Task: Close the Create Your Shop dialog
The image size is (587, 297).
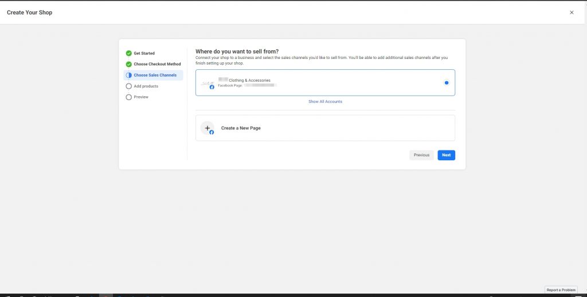Action: (572, 13)
